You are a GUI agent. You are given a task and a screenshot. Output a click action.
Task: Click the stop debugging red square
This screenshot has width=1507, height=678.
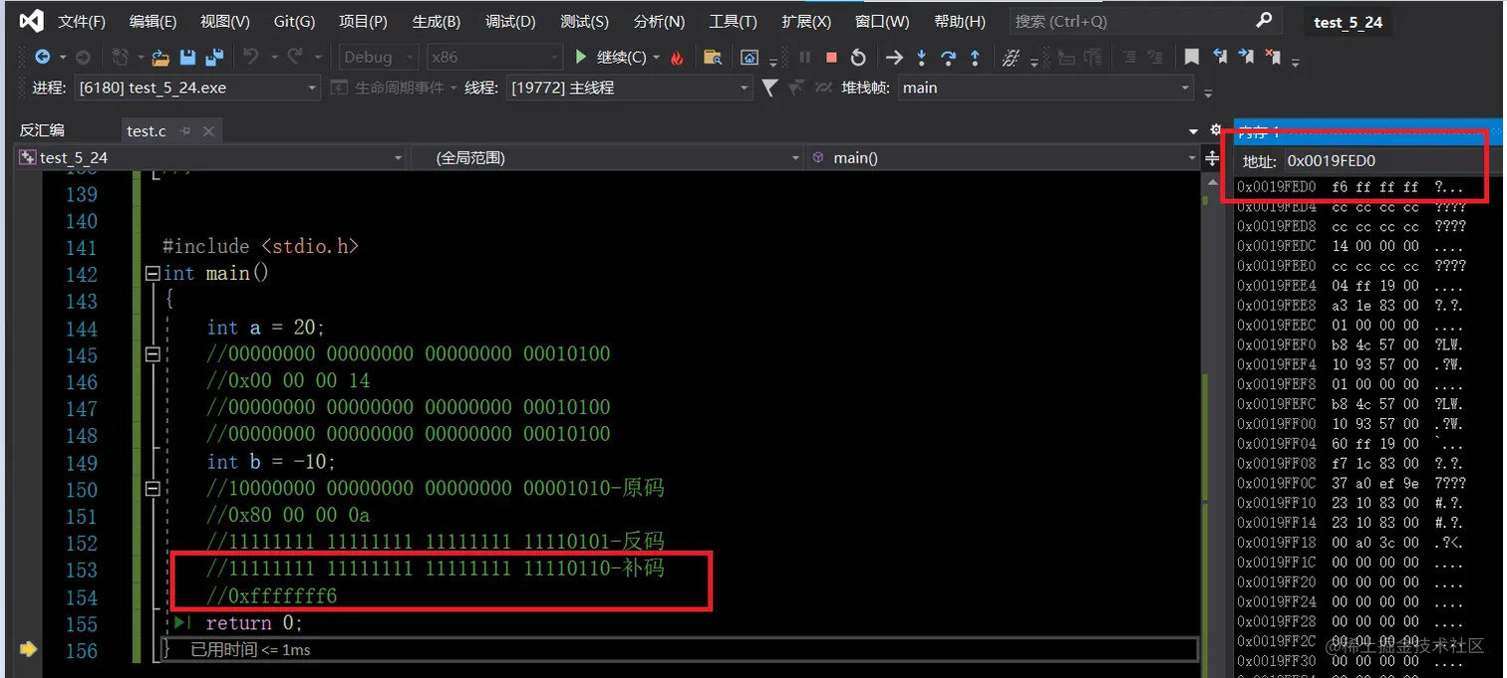[831, 58]
